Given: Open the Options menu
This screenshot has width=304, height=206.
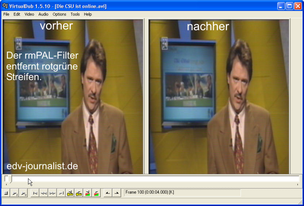Looking at the screenshot, I should 59,14.
